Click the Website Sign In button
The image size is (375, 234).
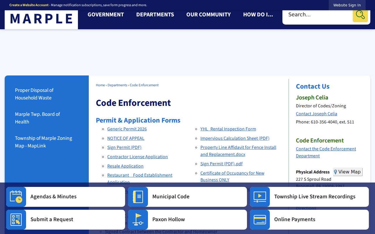[347, 5]
